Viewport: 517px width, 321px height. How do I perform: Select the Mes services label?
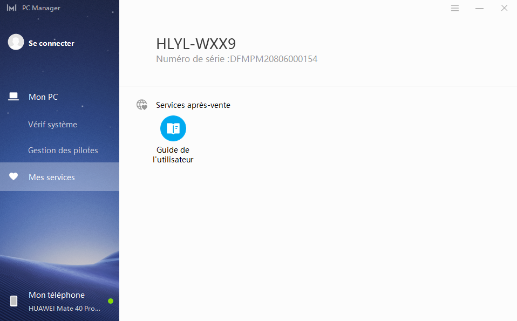pos(52,177)
